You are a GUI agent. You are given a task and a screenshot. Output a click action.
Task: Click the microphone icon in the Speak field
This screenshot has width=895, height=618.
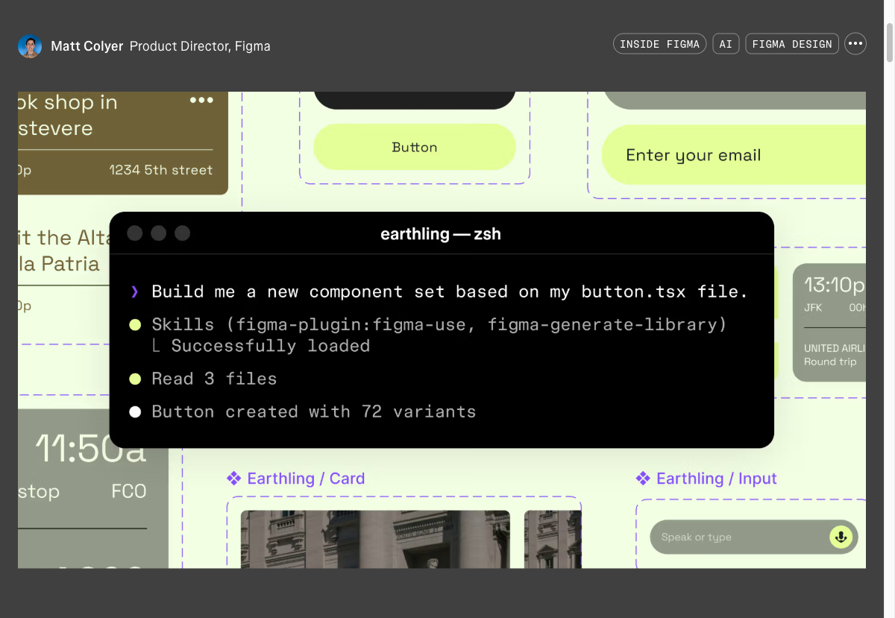pyautogui.click(x=841, y=537)
